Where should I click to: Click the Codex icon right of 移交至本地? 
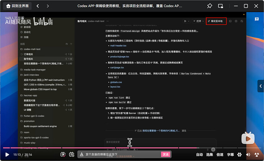tap(230, 21)
